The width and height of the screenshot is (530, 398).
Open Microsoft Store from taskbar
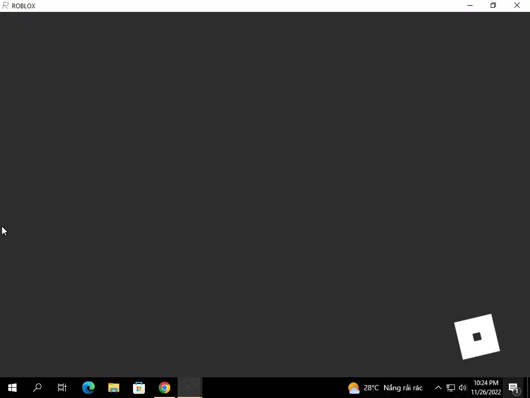[x=139, y=388]
